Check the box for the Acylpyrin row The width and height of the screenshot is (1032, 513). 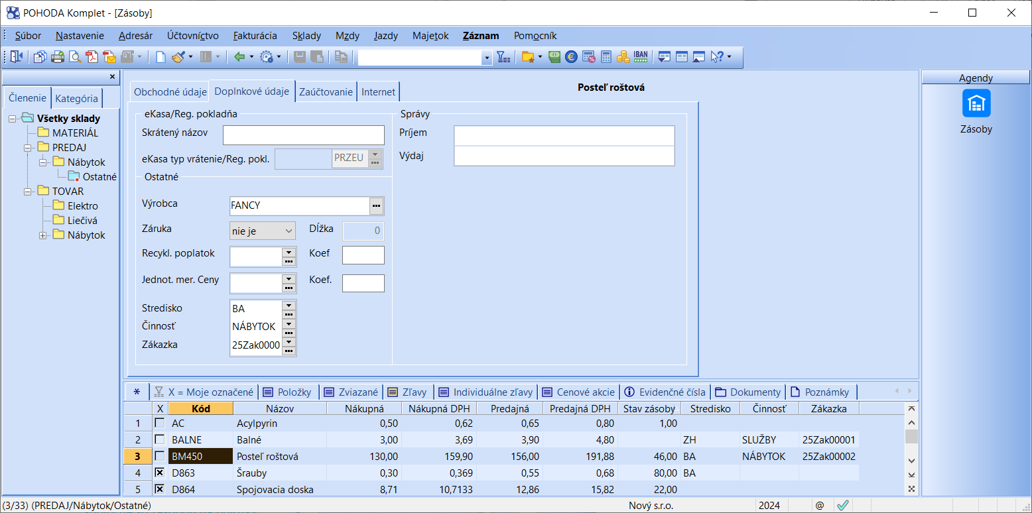[x=159, y=423]
